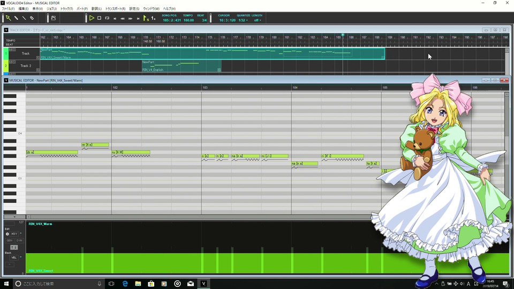Mute Track 2 in the track editor
This screenshot has height=289, width=514.
tap(11, 62)
